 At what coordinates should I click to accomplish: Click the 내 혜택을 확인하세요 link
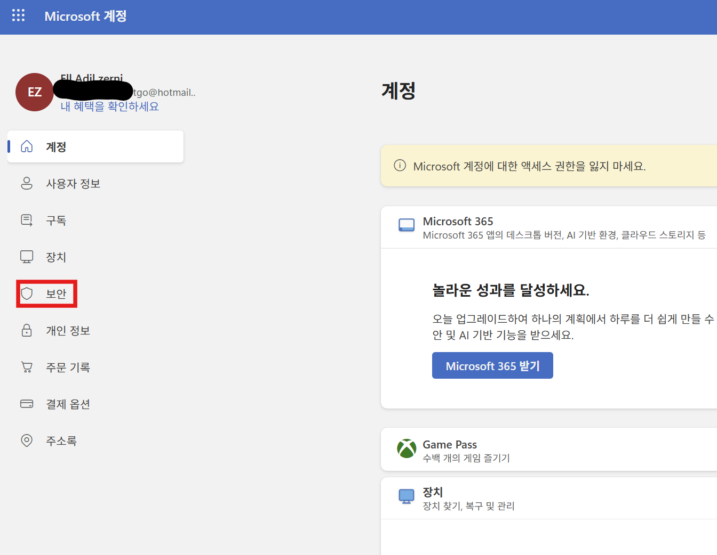110,107
